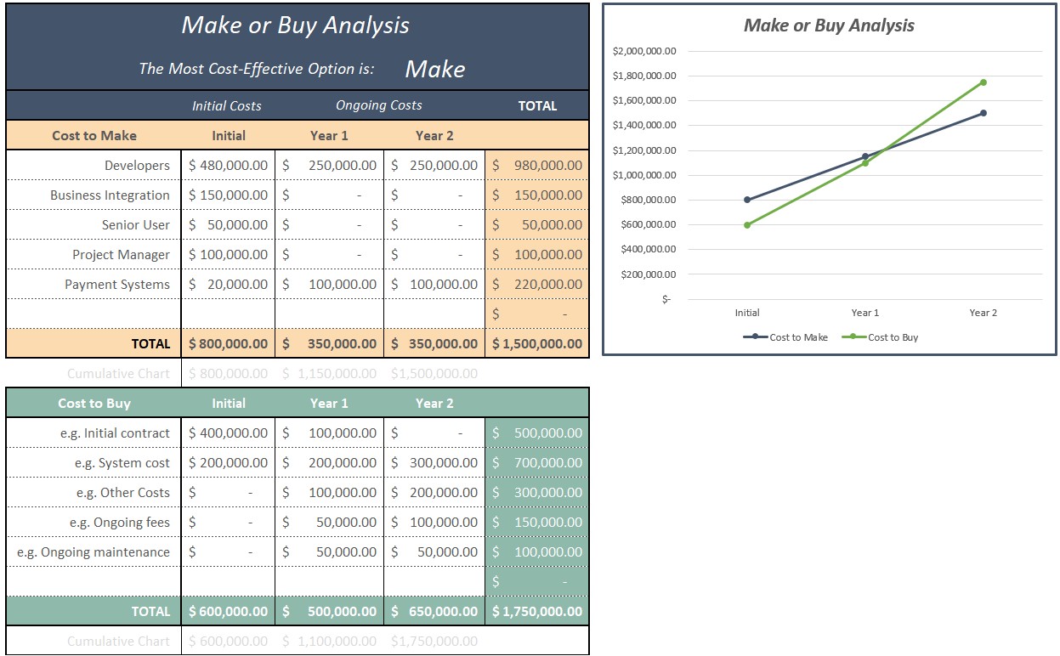Click the Ongoing maintenance total cell
This screenshot has width=1060, height=656.
click(537, 552)
